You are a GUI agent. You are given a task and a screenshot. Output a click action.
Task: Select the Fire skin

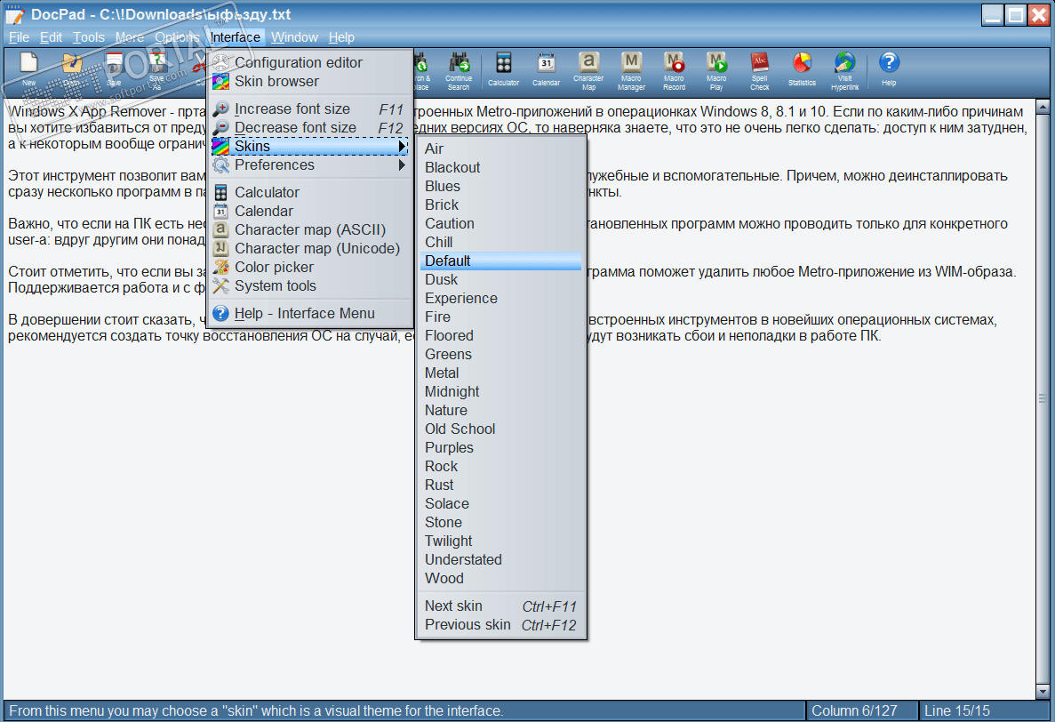click(x=500, y=317)
